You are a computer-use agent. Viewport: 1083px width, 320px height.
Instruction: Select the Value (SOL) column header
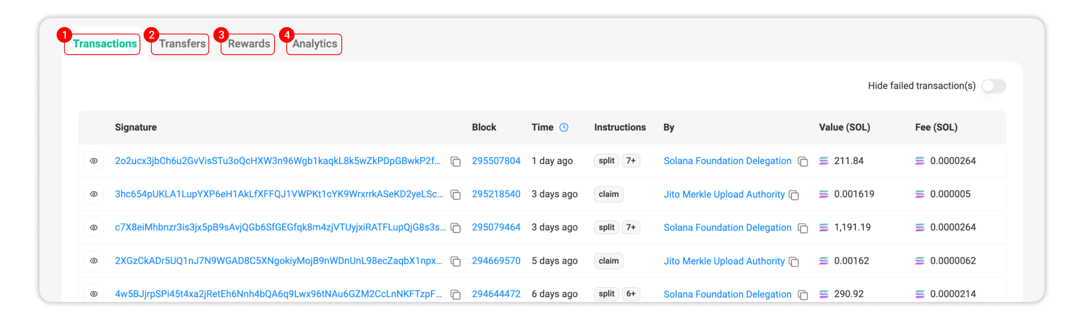click(845, 127)
